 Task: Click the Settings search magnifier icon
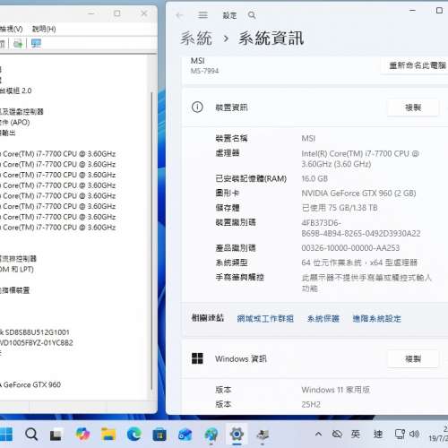coord(252,15)
